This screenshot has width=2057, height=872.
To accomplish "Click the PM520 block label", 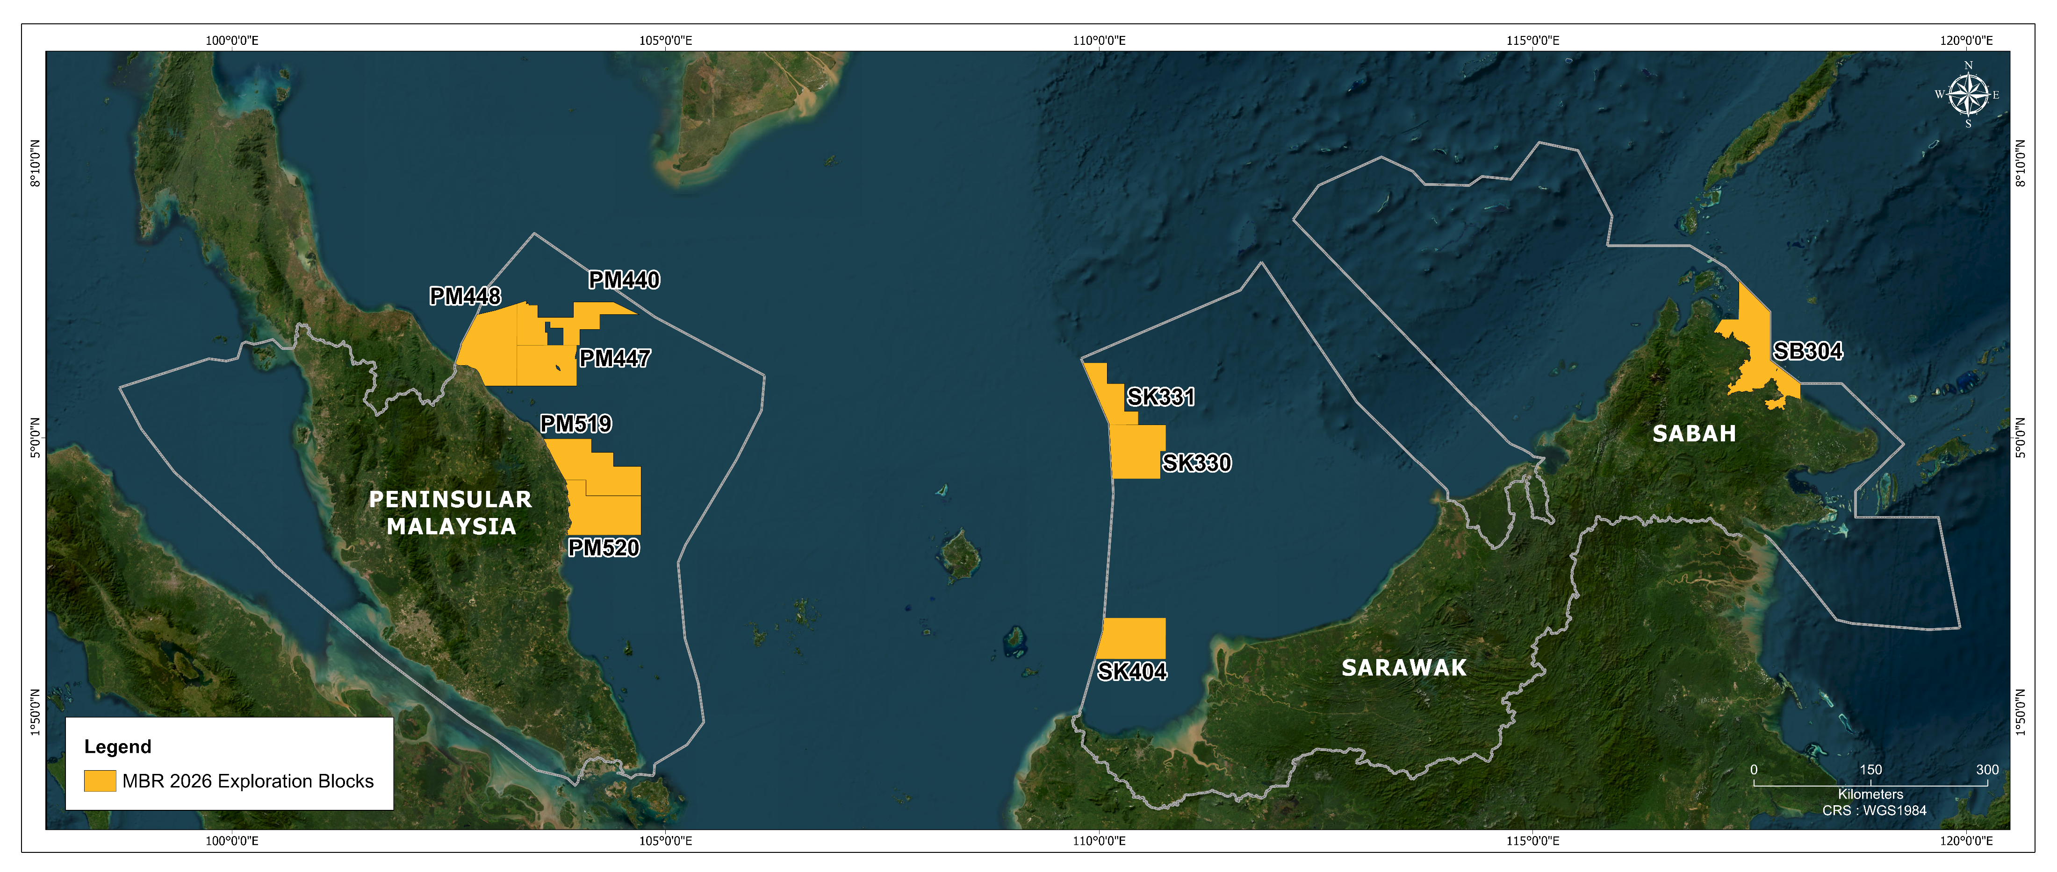I will pos(604,547).
